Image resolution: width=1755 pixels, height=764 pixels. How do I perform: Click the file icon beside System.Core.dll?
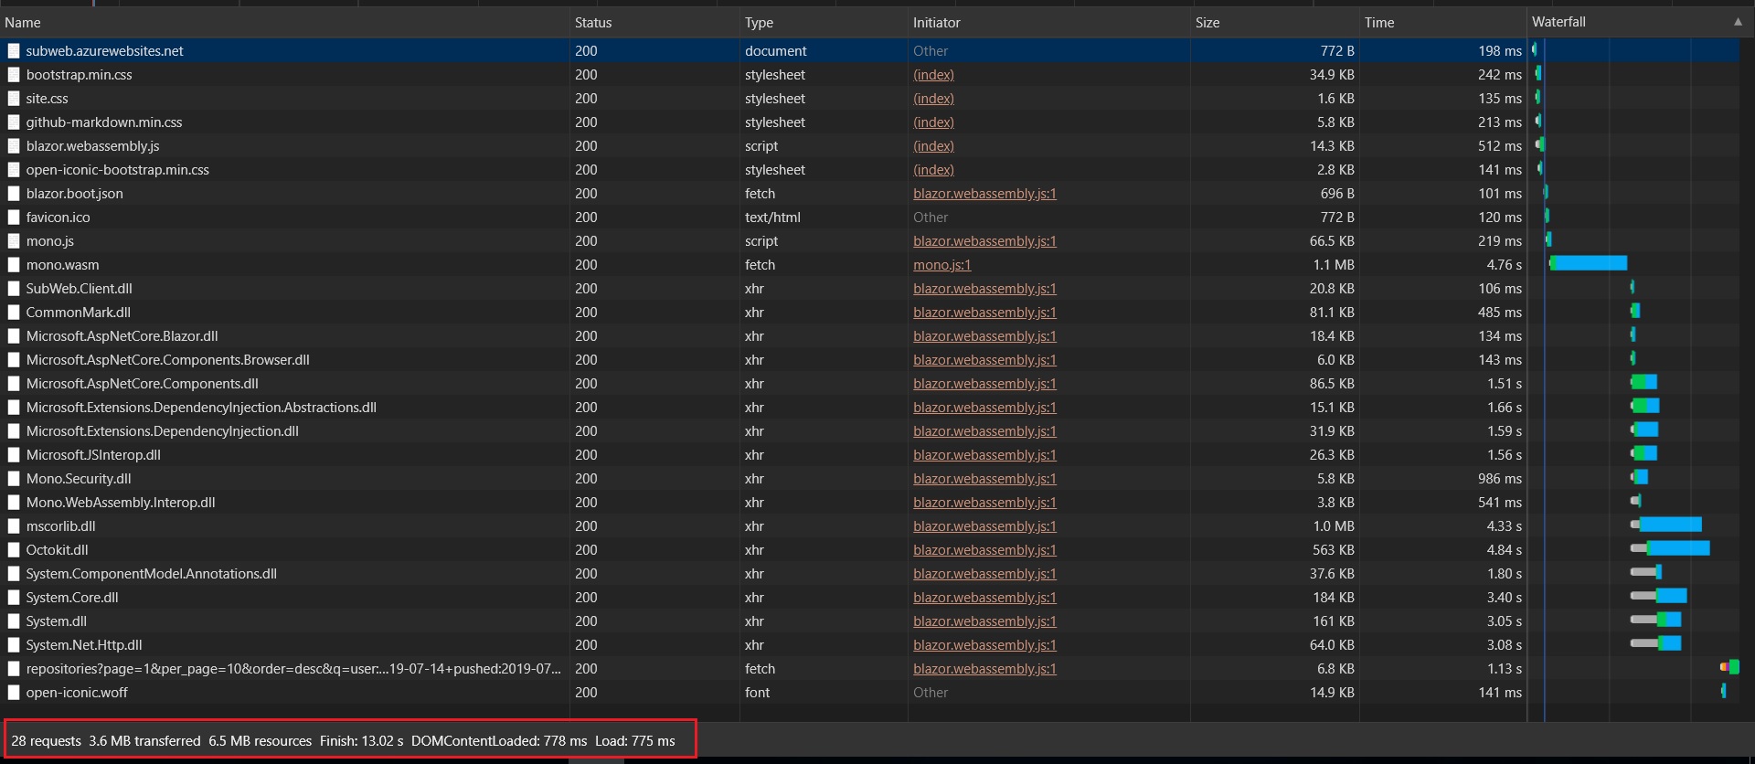(x=14, y=598)
